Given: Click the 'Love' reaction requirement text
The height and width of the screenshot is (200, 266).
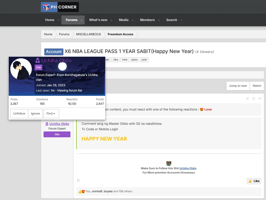Looking at the screenshot, I should [x=208, y=109].
